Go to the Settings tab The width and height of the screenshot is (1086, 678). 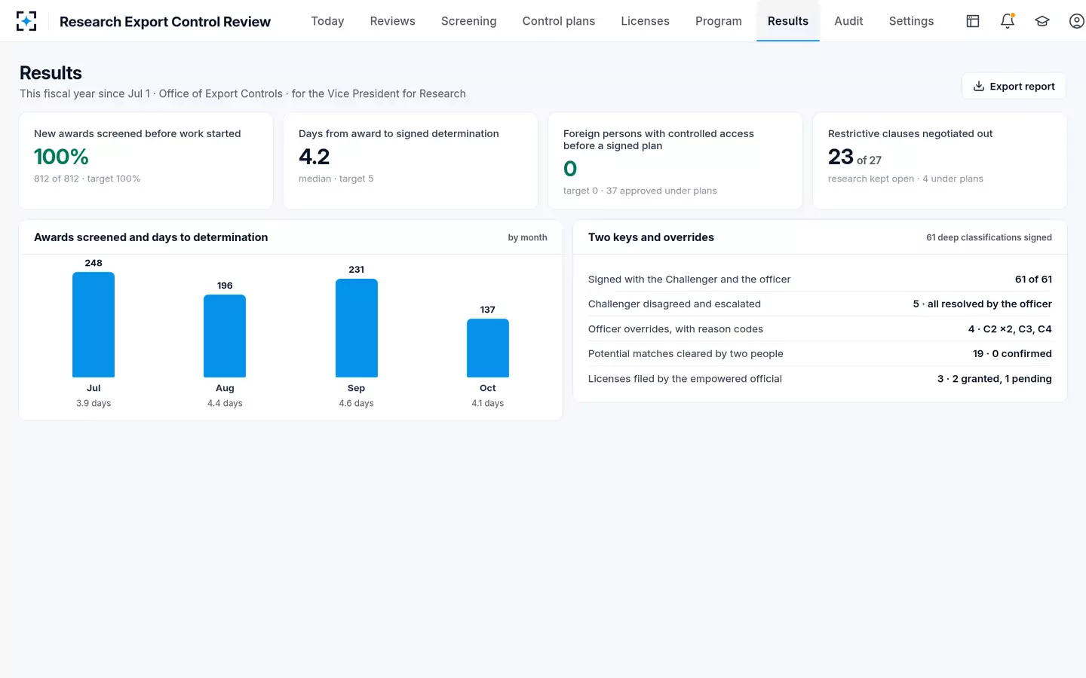[911, 21]
